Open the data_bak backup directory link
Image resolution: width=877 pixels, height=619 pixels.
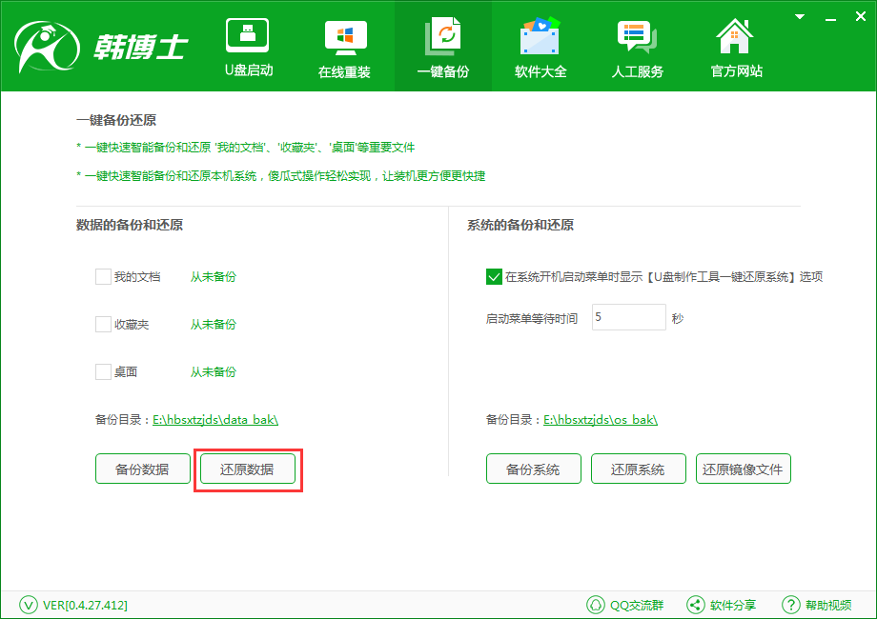tap(215, 420)
